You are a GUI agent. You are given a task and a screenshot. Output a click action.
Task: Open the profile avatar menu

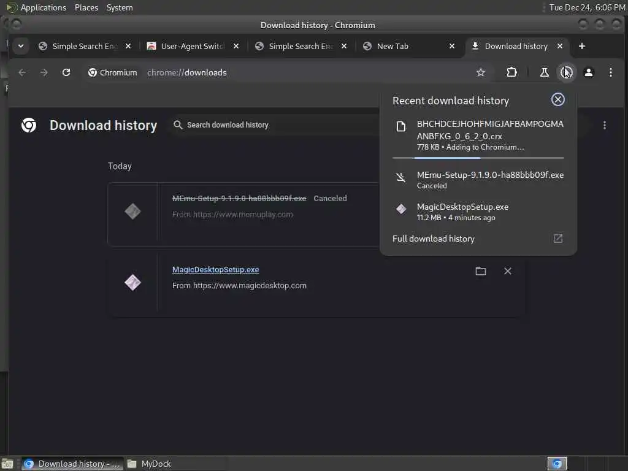tap(588, 72)
